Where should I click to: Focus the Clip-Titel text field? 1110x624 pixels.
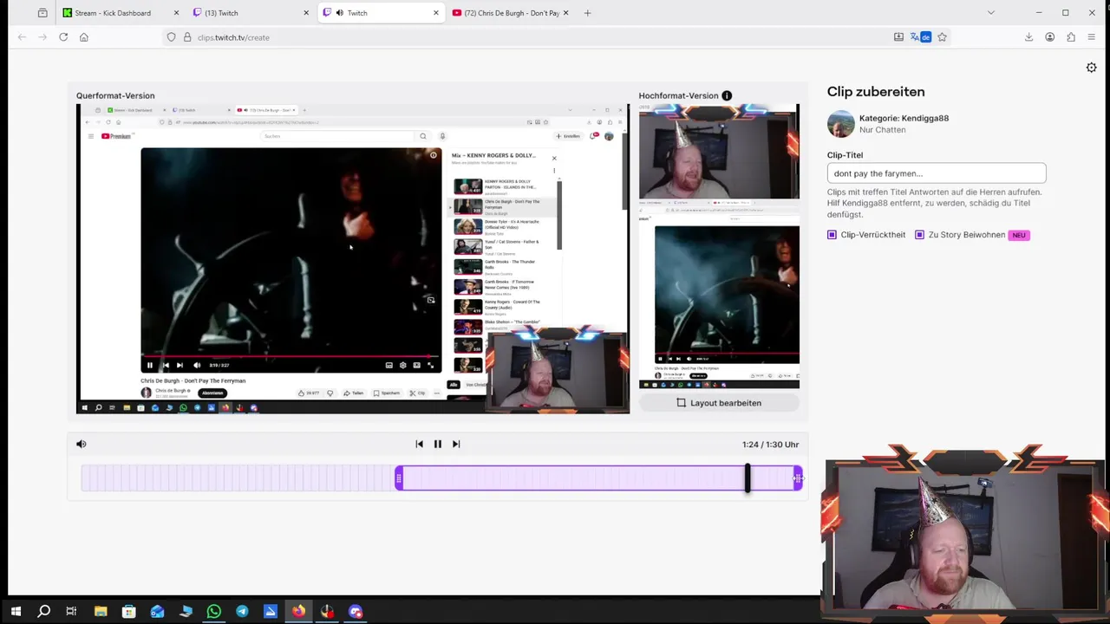[x=937, y=173]
